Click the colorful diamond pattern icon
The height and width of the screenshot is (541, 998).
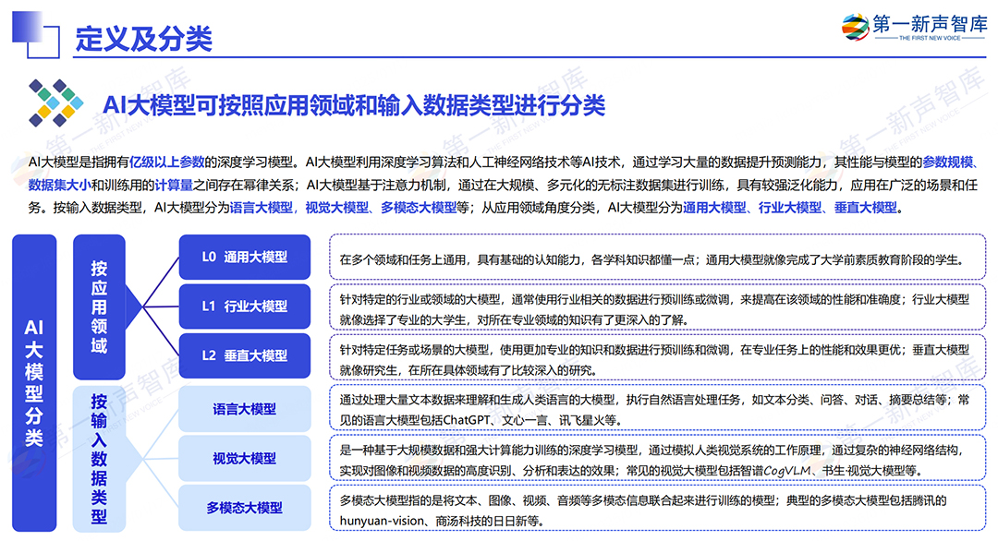[56, 103]
